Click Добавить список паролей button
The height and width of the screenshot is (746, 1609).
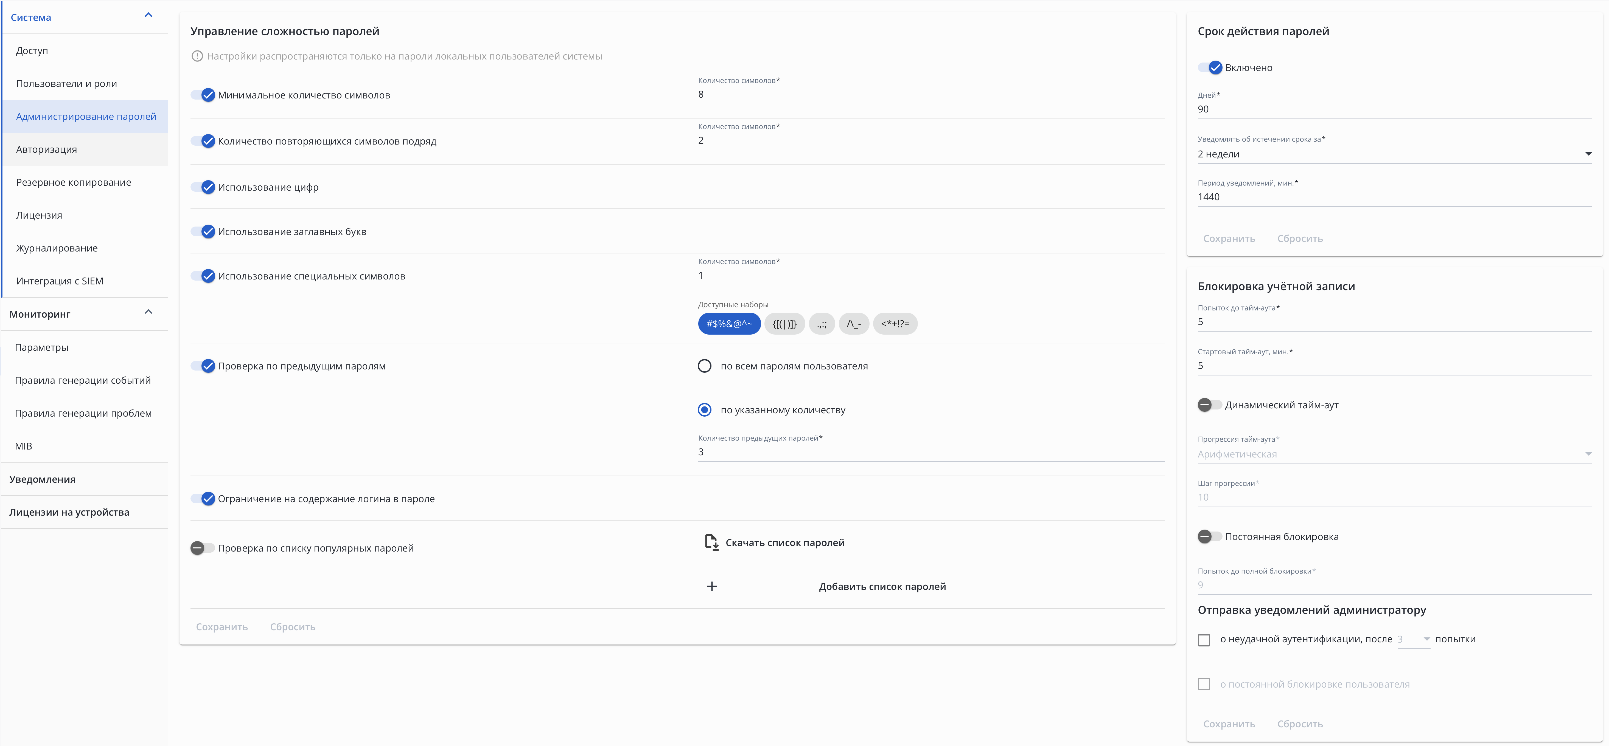882,586
